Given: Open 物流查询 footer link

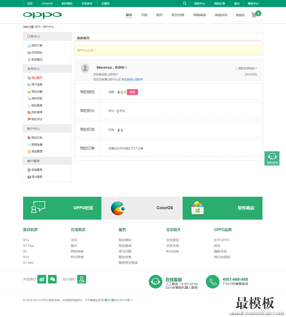Looking at the screenshot, I should (x=125, y=245).
